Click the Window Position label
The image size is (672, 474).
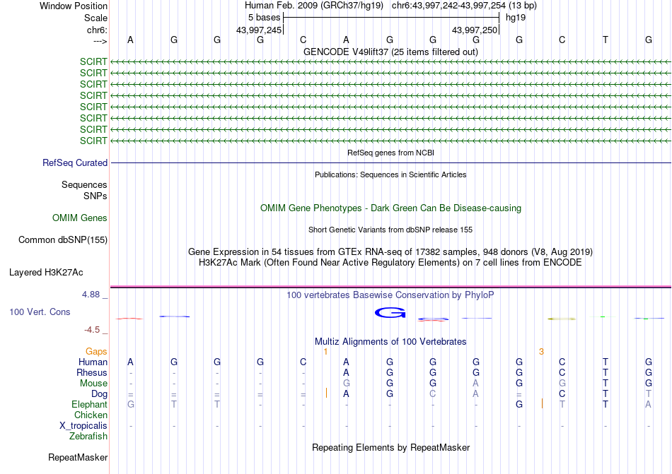[74, 6]
